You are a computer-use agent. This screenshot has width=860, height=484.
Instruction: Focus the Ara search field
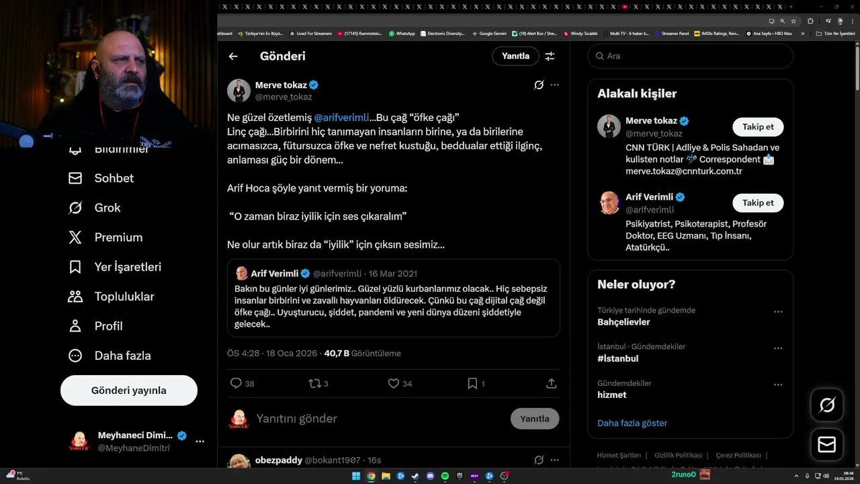(x=691, y=56)
